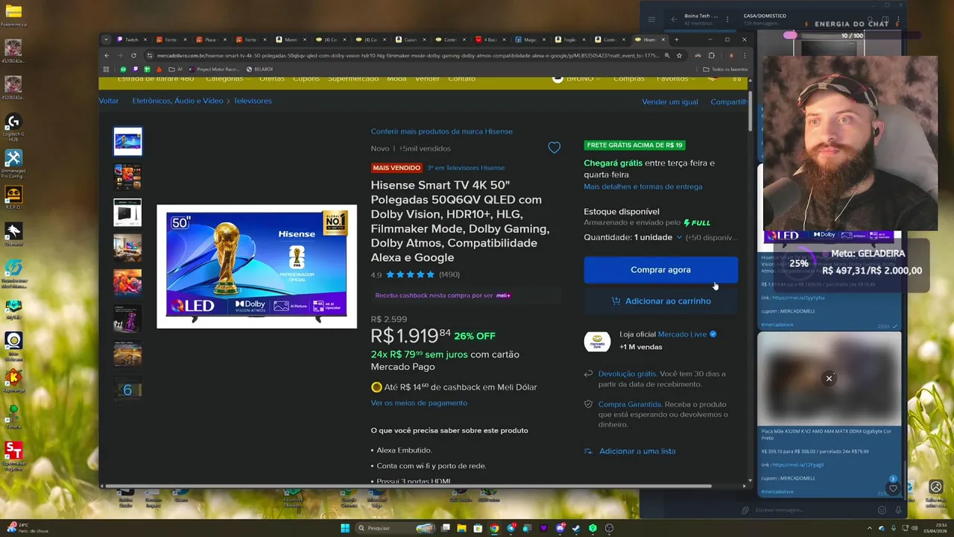The height and width of the screenshot is (537, 954).
Task: Click Adicionar ao carrinho button
Action: 660,301
